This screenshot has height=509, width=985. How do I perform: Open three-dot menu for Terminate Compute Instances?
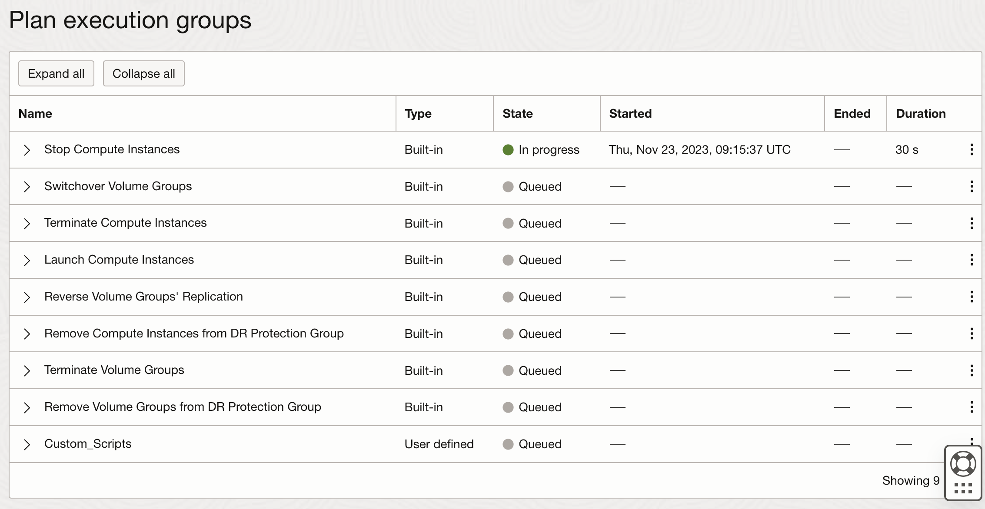[x=972, y=223]
